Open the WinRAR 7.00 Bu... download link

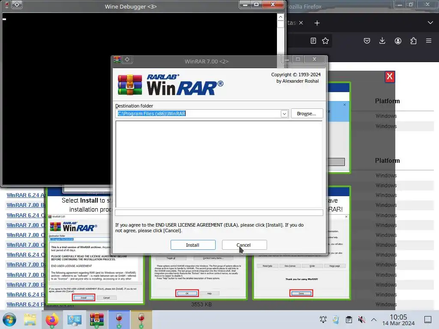pyautogui.click(x=26, y=205)
